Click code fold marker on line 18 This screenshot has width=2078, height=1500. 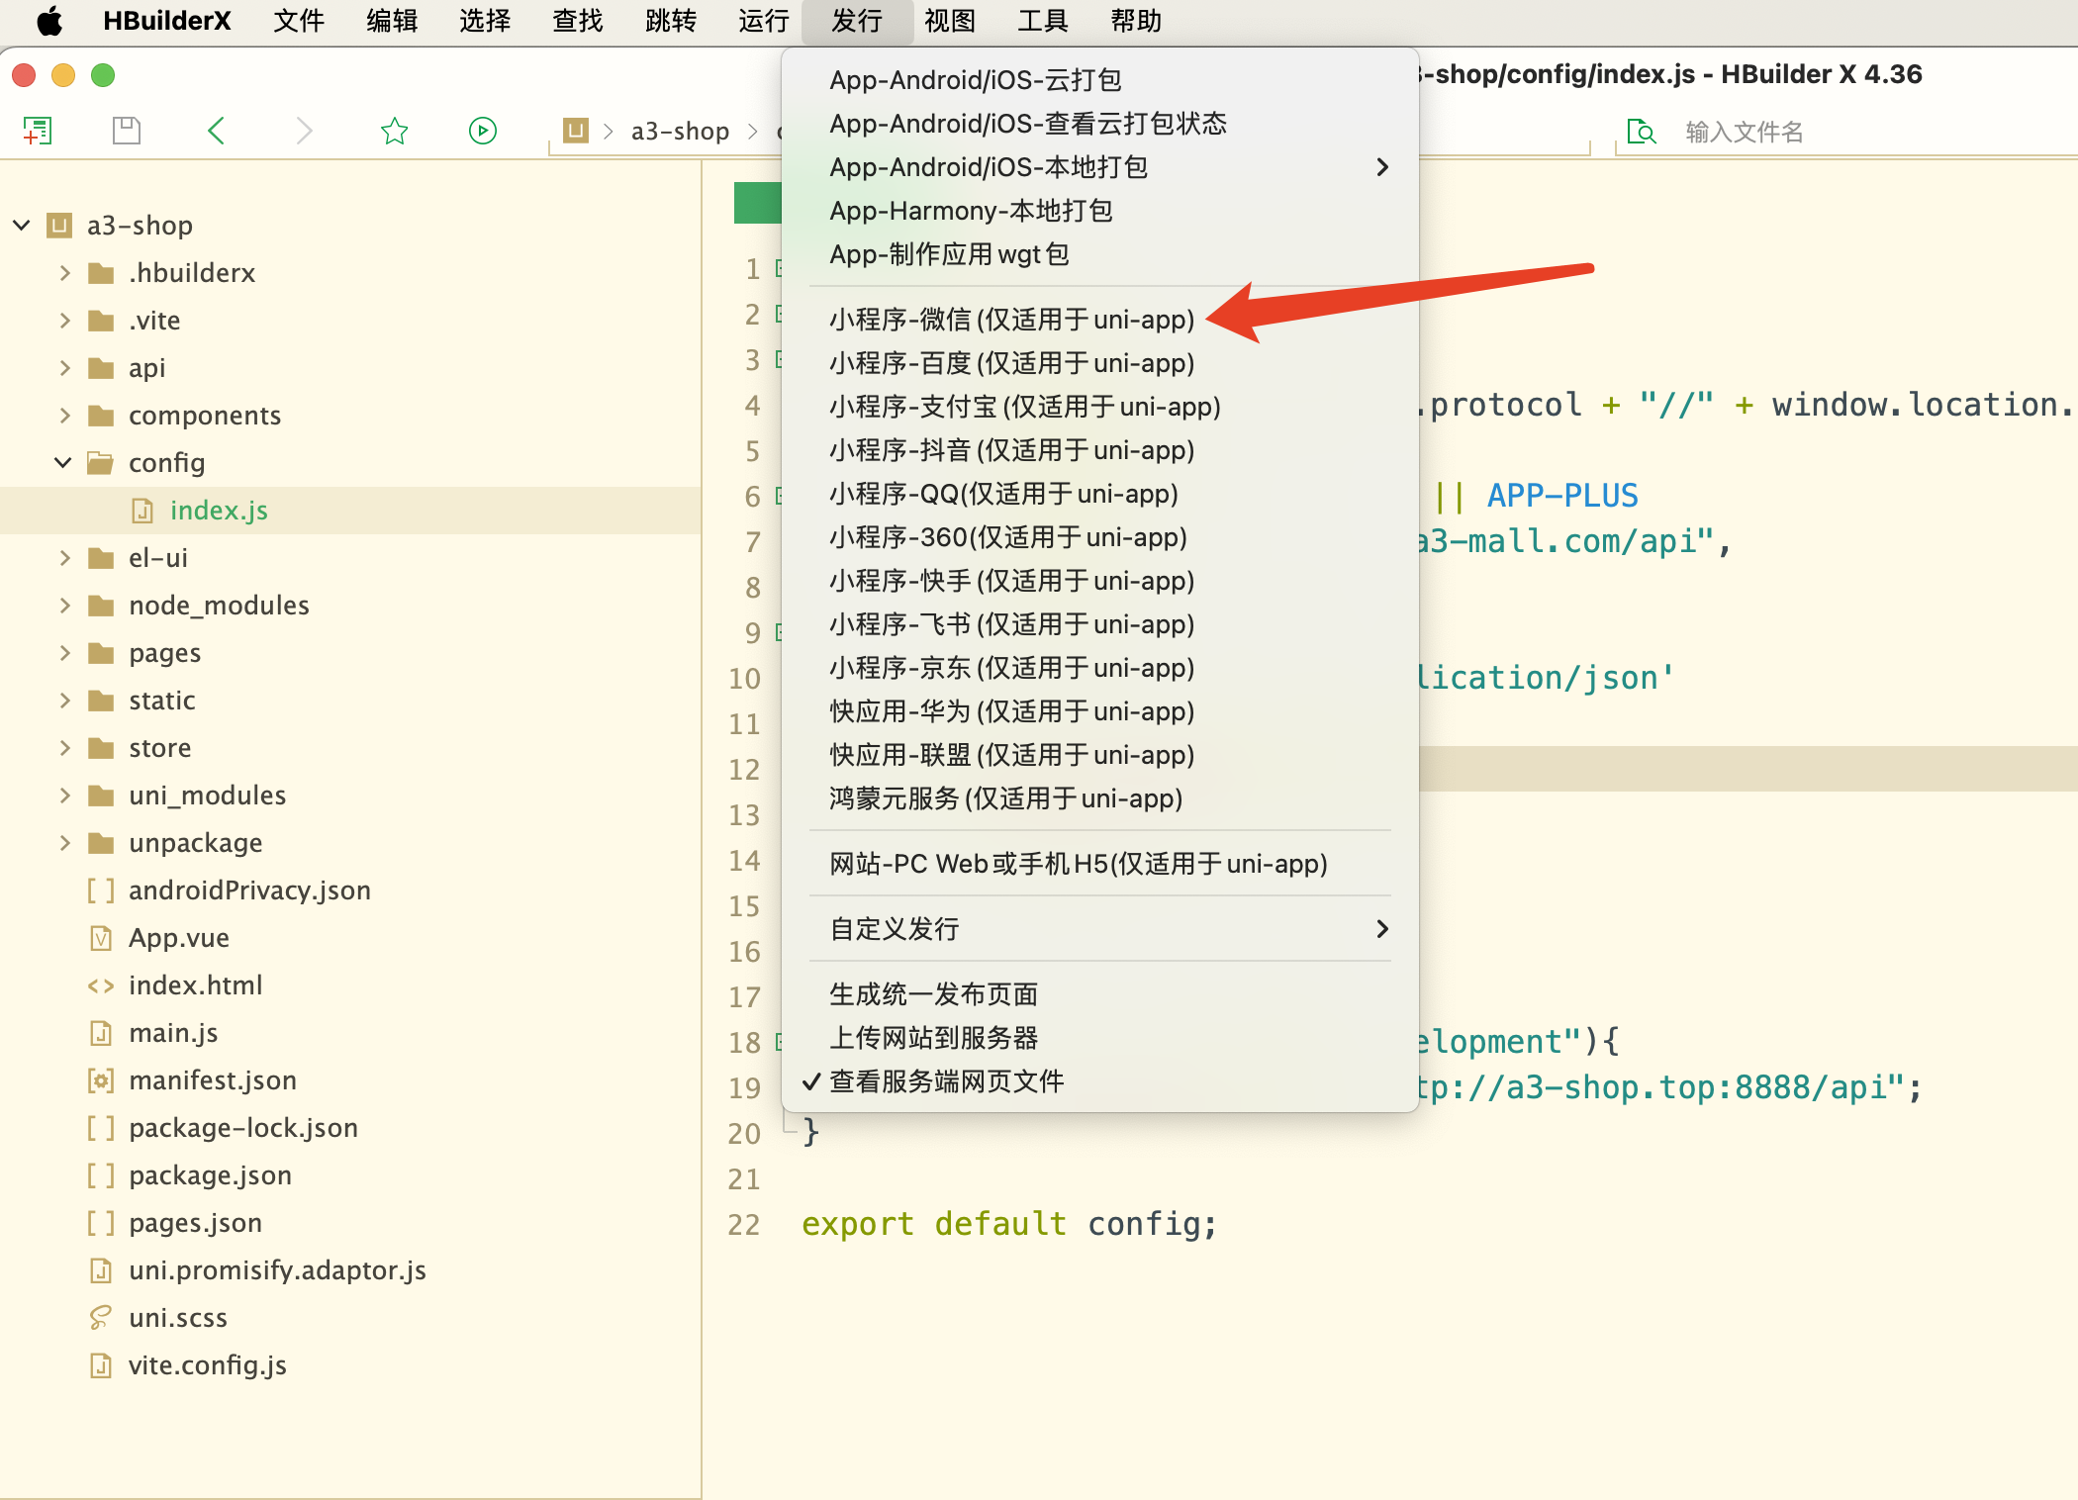pyautogui.click(x=779, y=1042)
